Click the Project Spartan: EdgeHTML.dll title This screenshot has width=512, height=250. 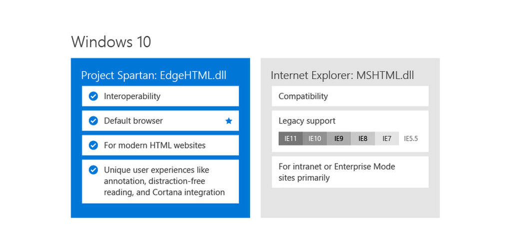pyautogui.click(x=154, y=75)
